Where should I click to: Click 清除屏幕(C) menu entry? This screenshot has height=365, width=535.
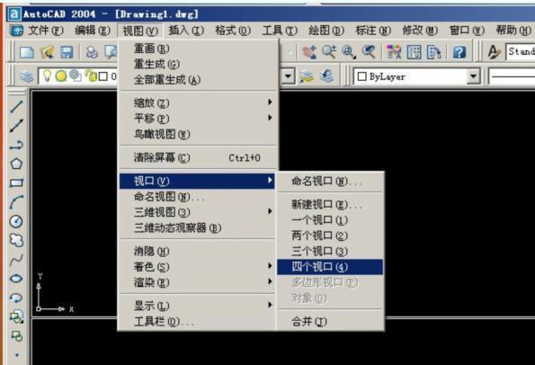click(x=198, y=157)
